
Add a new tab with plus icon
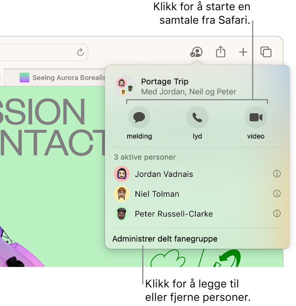(x=243, y=52)
